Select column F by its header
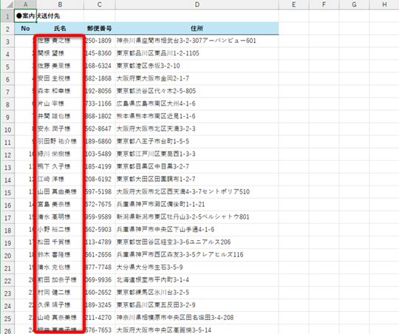Viewport: 399px width, 334px height. (324, 4)
